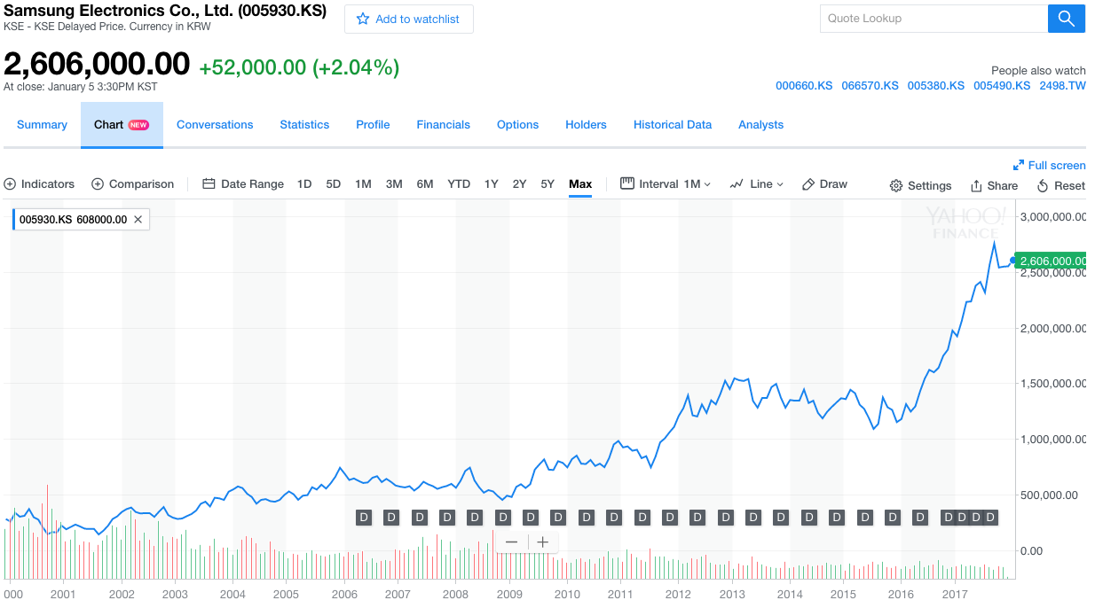Click the People also watch label
Image resolution: width=1095 pixels, height=608 pixels.
[1038, 71]
